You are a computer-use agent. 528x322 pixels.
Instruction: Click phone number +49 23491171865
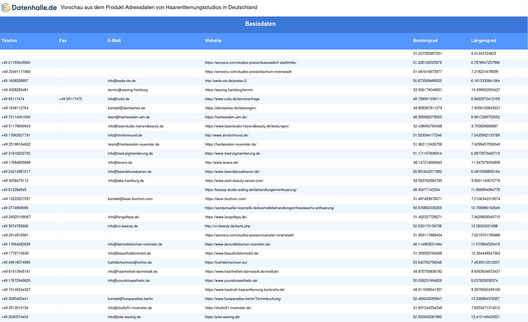click(x=16, y=72)
